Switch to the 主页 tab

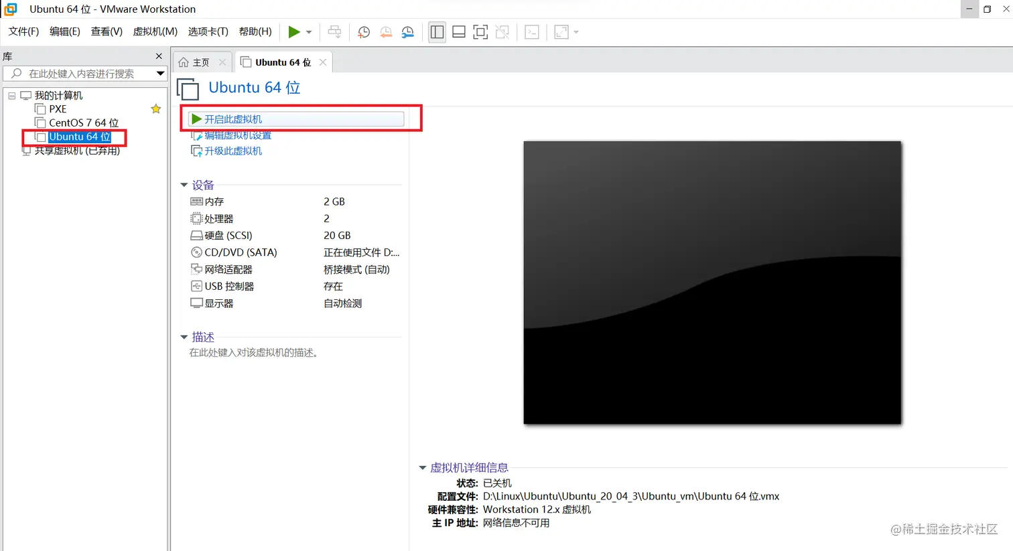tap(202, 61)
